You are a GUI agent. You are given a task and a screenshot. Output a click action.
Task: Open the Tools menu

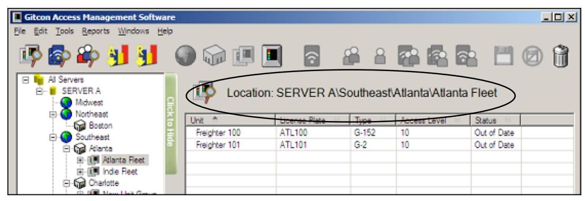pyautogui.click(x=65, y=32)
